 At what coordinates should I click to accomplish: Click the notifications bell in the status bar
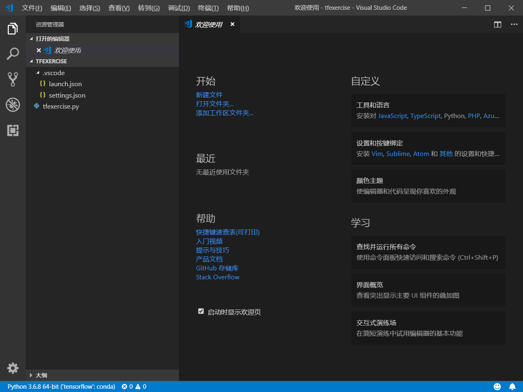point(512,386)
